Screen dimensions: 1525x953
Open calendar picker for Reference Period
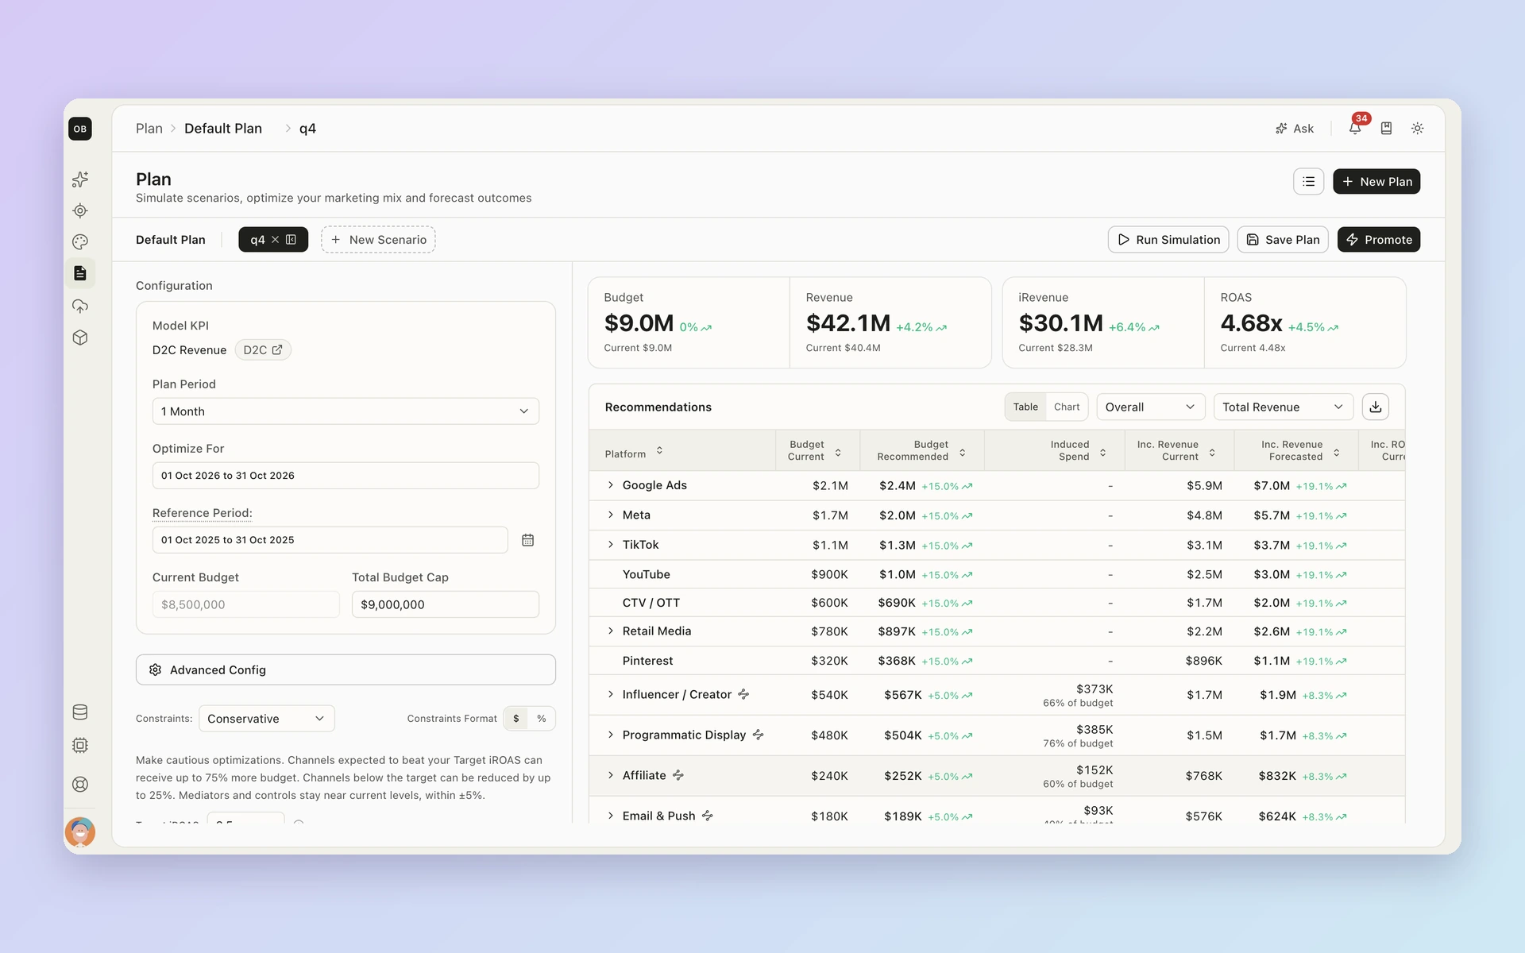(527, 540)
